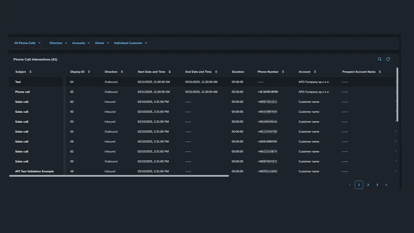414x233 pixels.
Task: Go to the next page with the arrow
Action: tap(386, 184)
